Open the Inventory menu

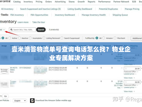(x=28, y=2)
